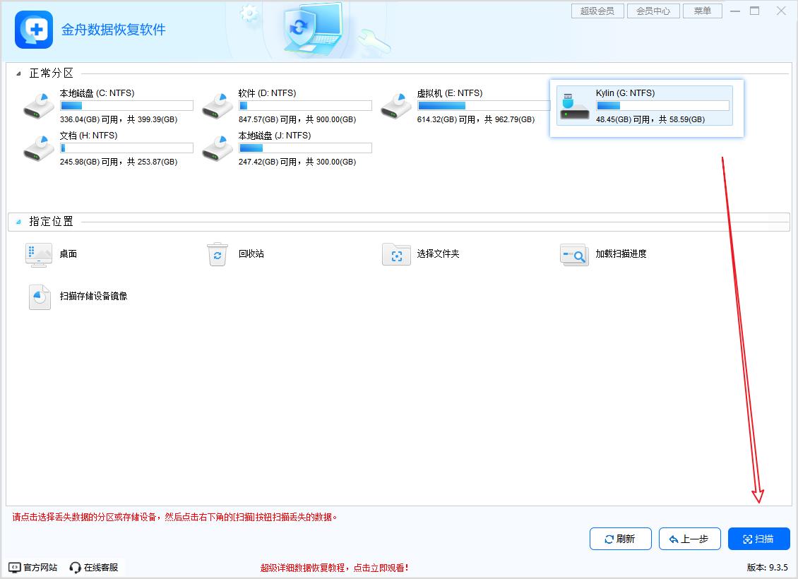Open 会员中心 member center
The height and width of the screenshot is (579, 798).
coord(653,11)
